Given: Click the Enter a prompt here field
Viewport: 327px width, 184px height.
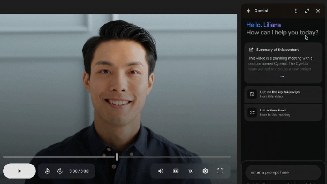Looking at the screenshot, I should click(283, 172).
